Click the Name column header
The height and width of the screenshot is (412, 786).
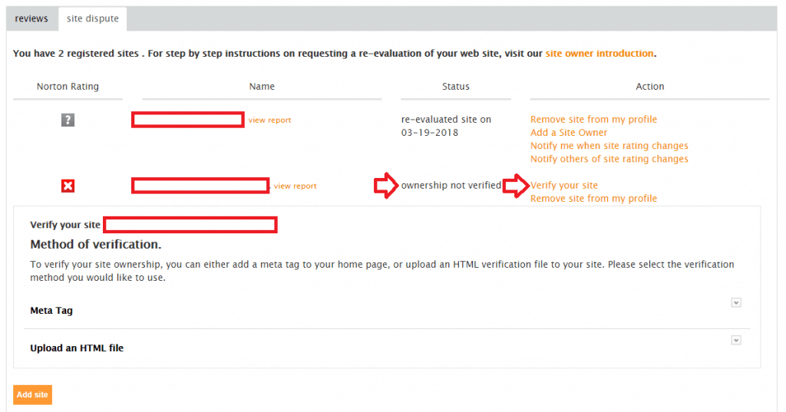click(x=262, y=87)
